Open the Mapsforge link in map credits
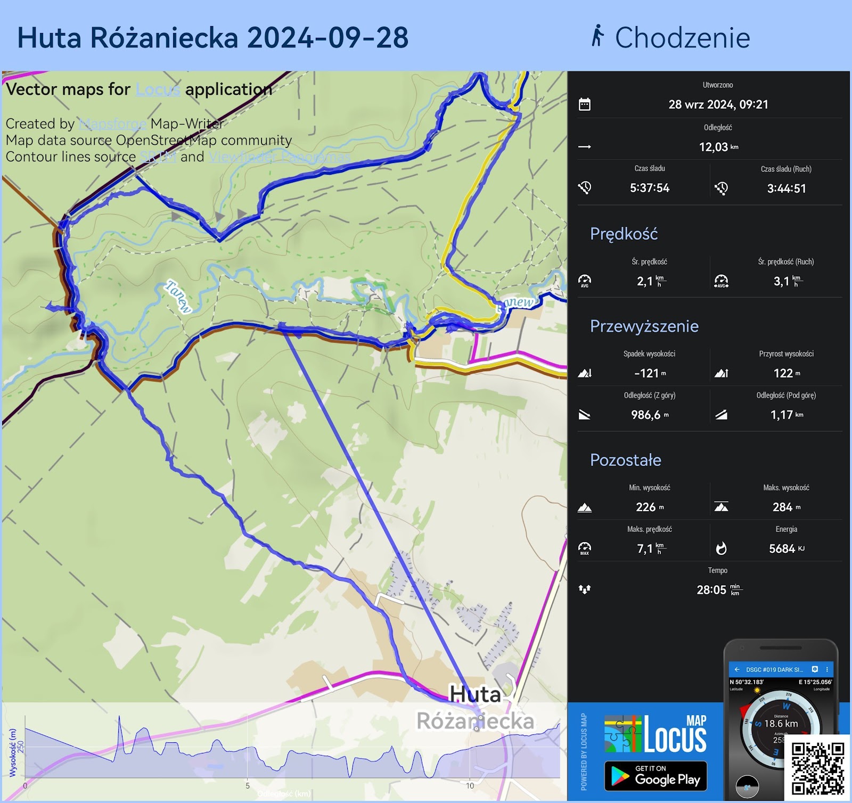Screen dimensions: 852x803 112,124
